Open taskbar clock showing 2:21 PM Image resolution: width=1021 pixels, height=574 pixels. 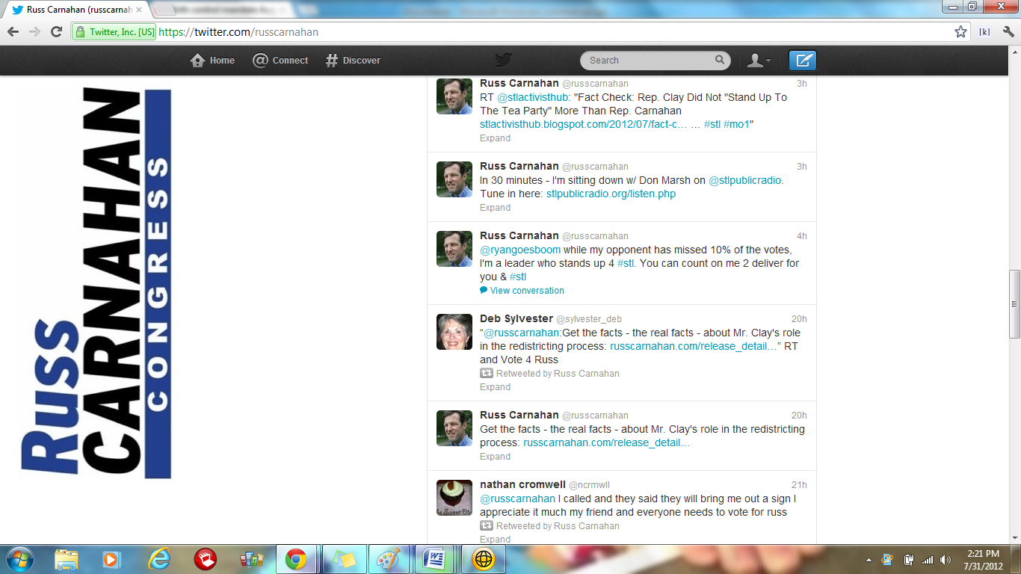pyautogui.click(x=982, y=559)
